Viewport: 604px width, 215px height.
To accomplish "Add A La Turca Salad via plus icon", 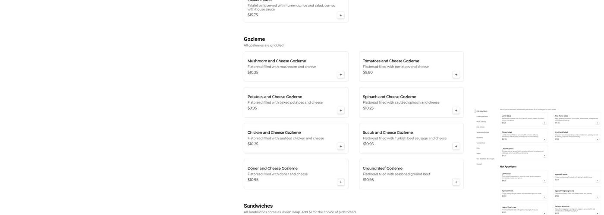I will point(598,123).
